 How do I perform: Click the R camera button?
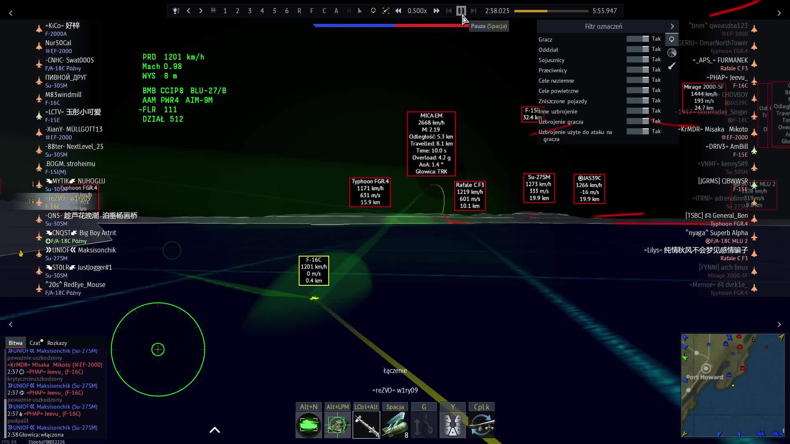pyautogui.click(x=299, y=11)
